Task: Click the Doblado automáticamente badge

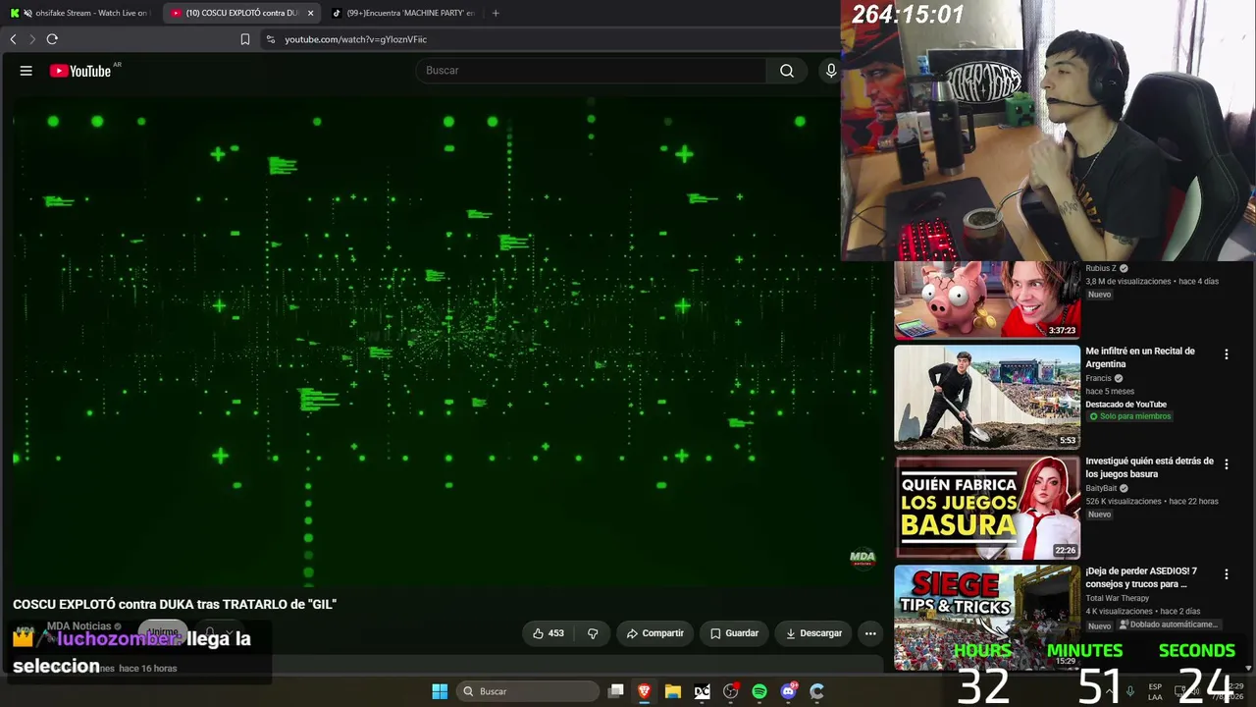Action: [x=1168, y=625]
